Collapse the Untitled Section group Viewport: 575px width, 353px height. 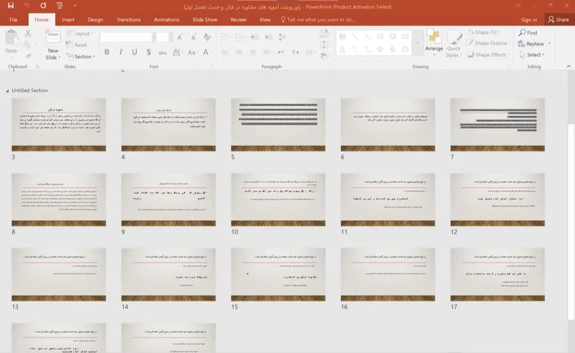click(x=7, y=90)
